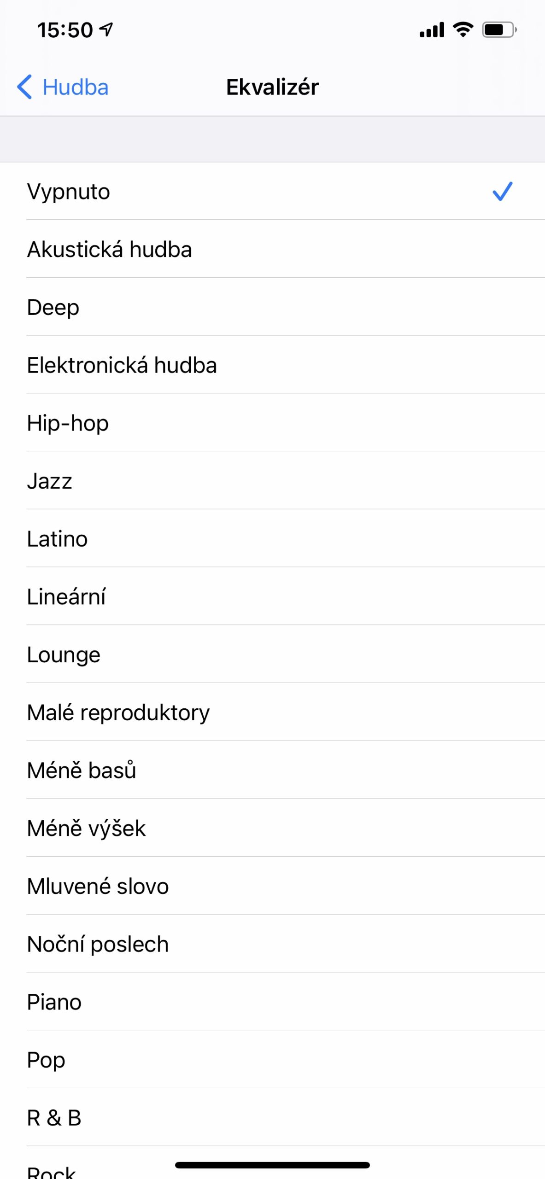Select the Deep preset

click(52, 307)
